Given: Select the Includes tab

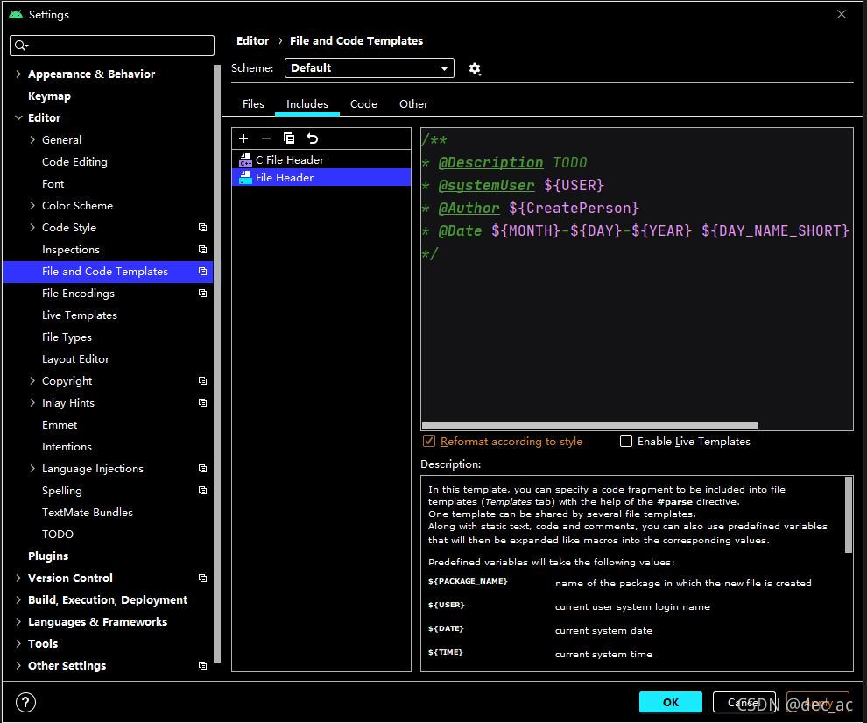Looking at the screenshot, I should coord(307,104).
